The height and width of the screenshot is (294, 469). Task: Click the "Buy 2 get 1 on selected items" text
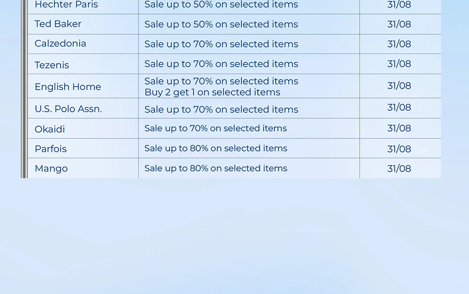(x=212, y=92)
